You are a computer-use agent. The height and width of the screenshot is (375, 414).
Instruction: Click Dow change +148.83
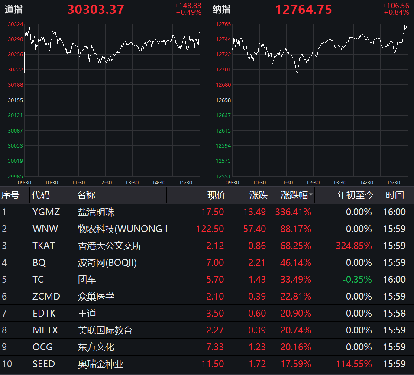click(188, 6)
